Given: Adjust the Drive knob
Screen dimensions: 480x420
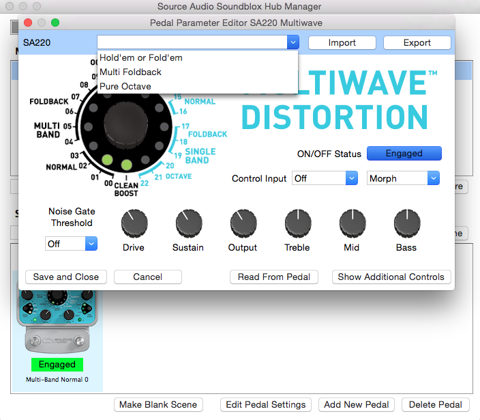Looking at the screenshot, I should tap(134, 223).
